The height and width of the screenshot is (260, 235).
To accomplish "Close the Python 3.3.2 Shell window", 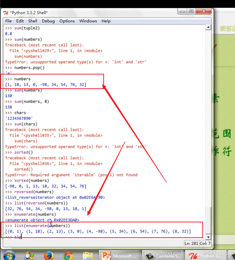I will [204, 11].
